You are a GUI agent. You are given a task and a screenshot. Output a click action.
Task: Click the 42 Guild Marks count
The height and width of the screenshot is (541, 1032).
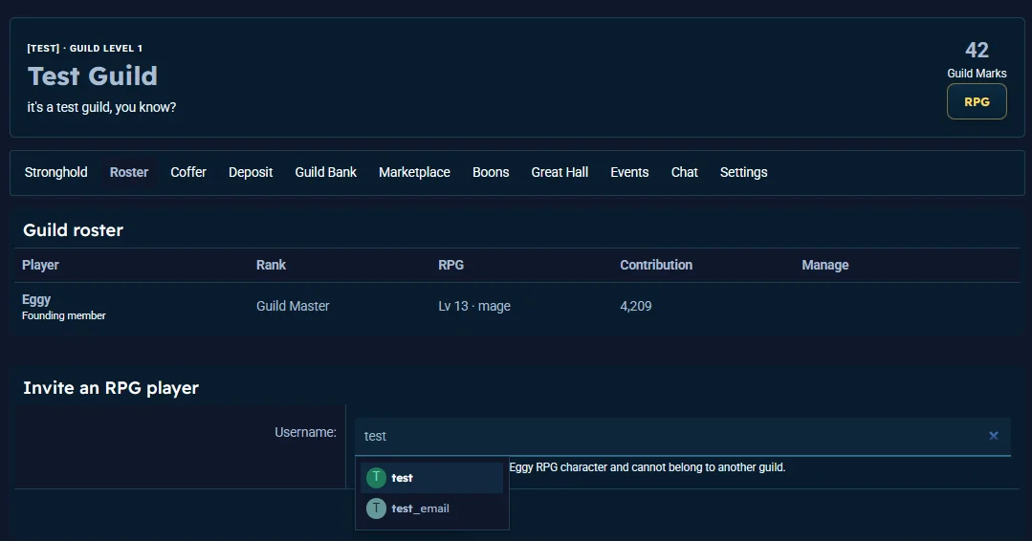tap(977, 50)
